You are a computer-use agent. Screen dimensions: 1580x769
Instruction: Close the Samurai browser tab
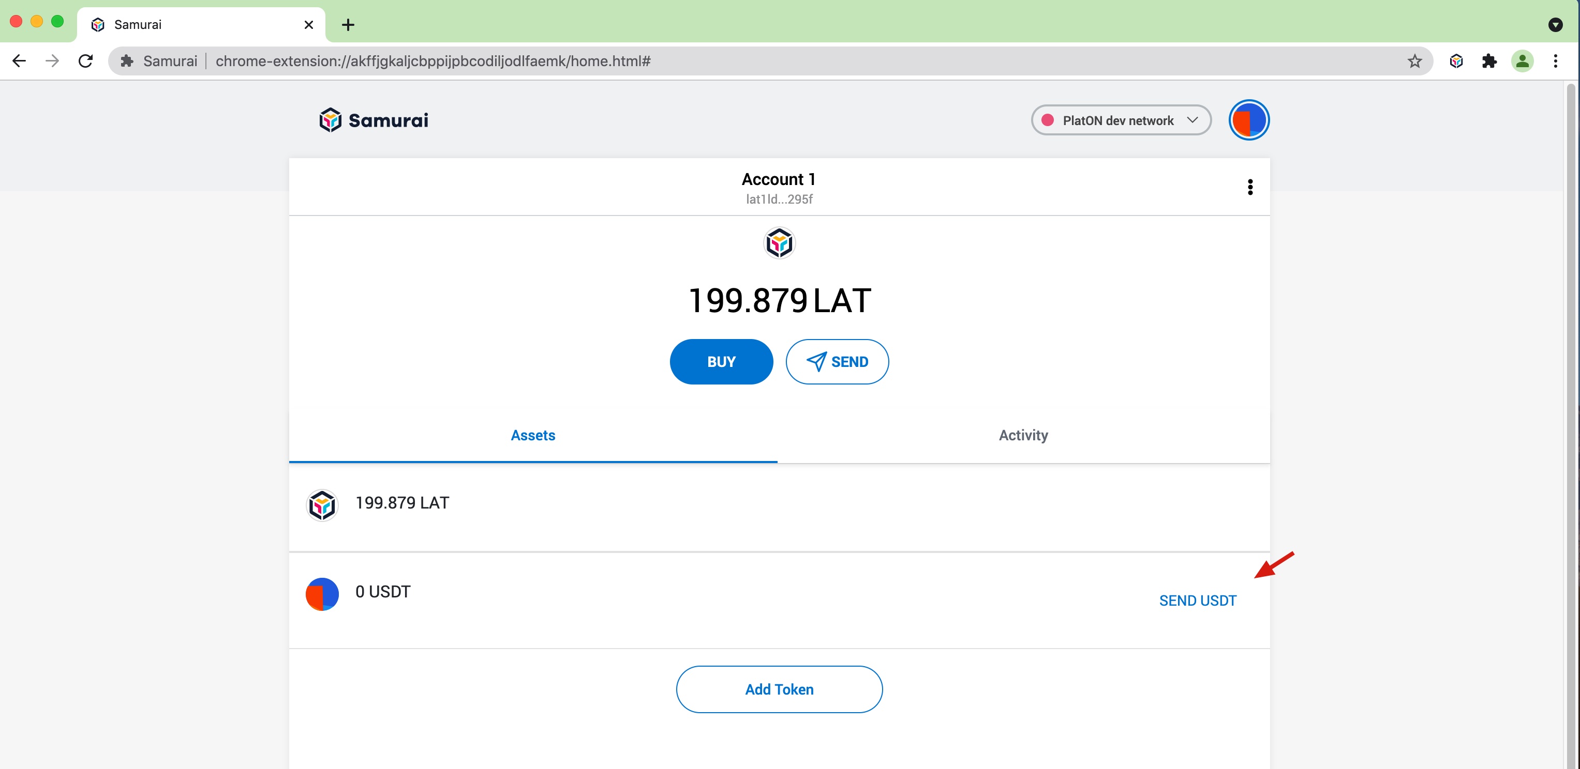click(x=308, y=24)
